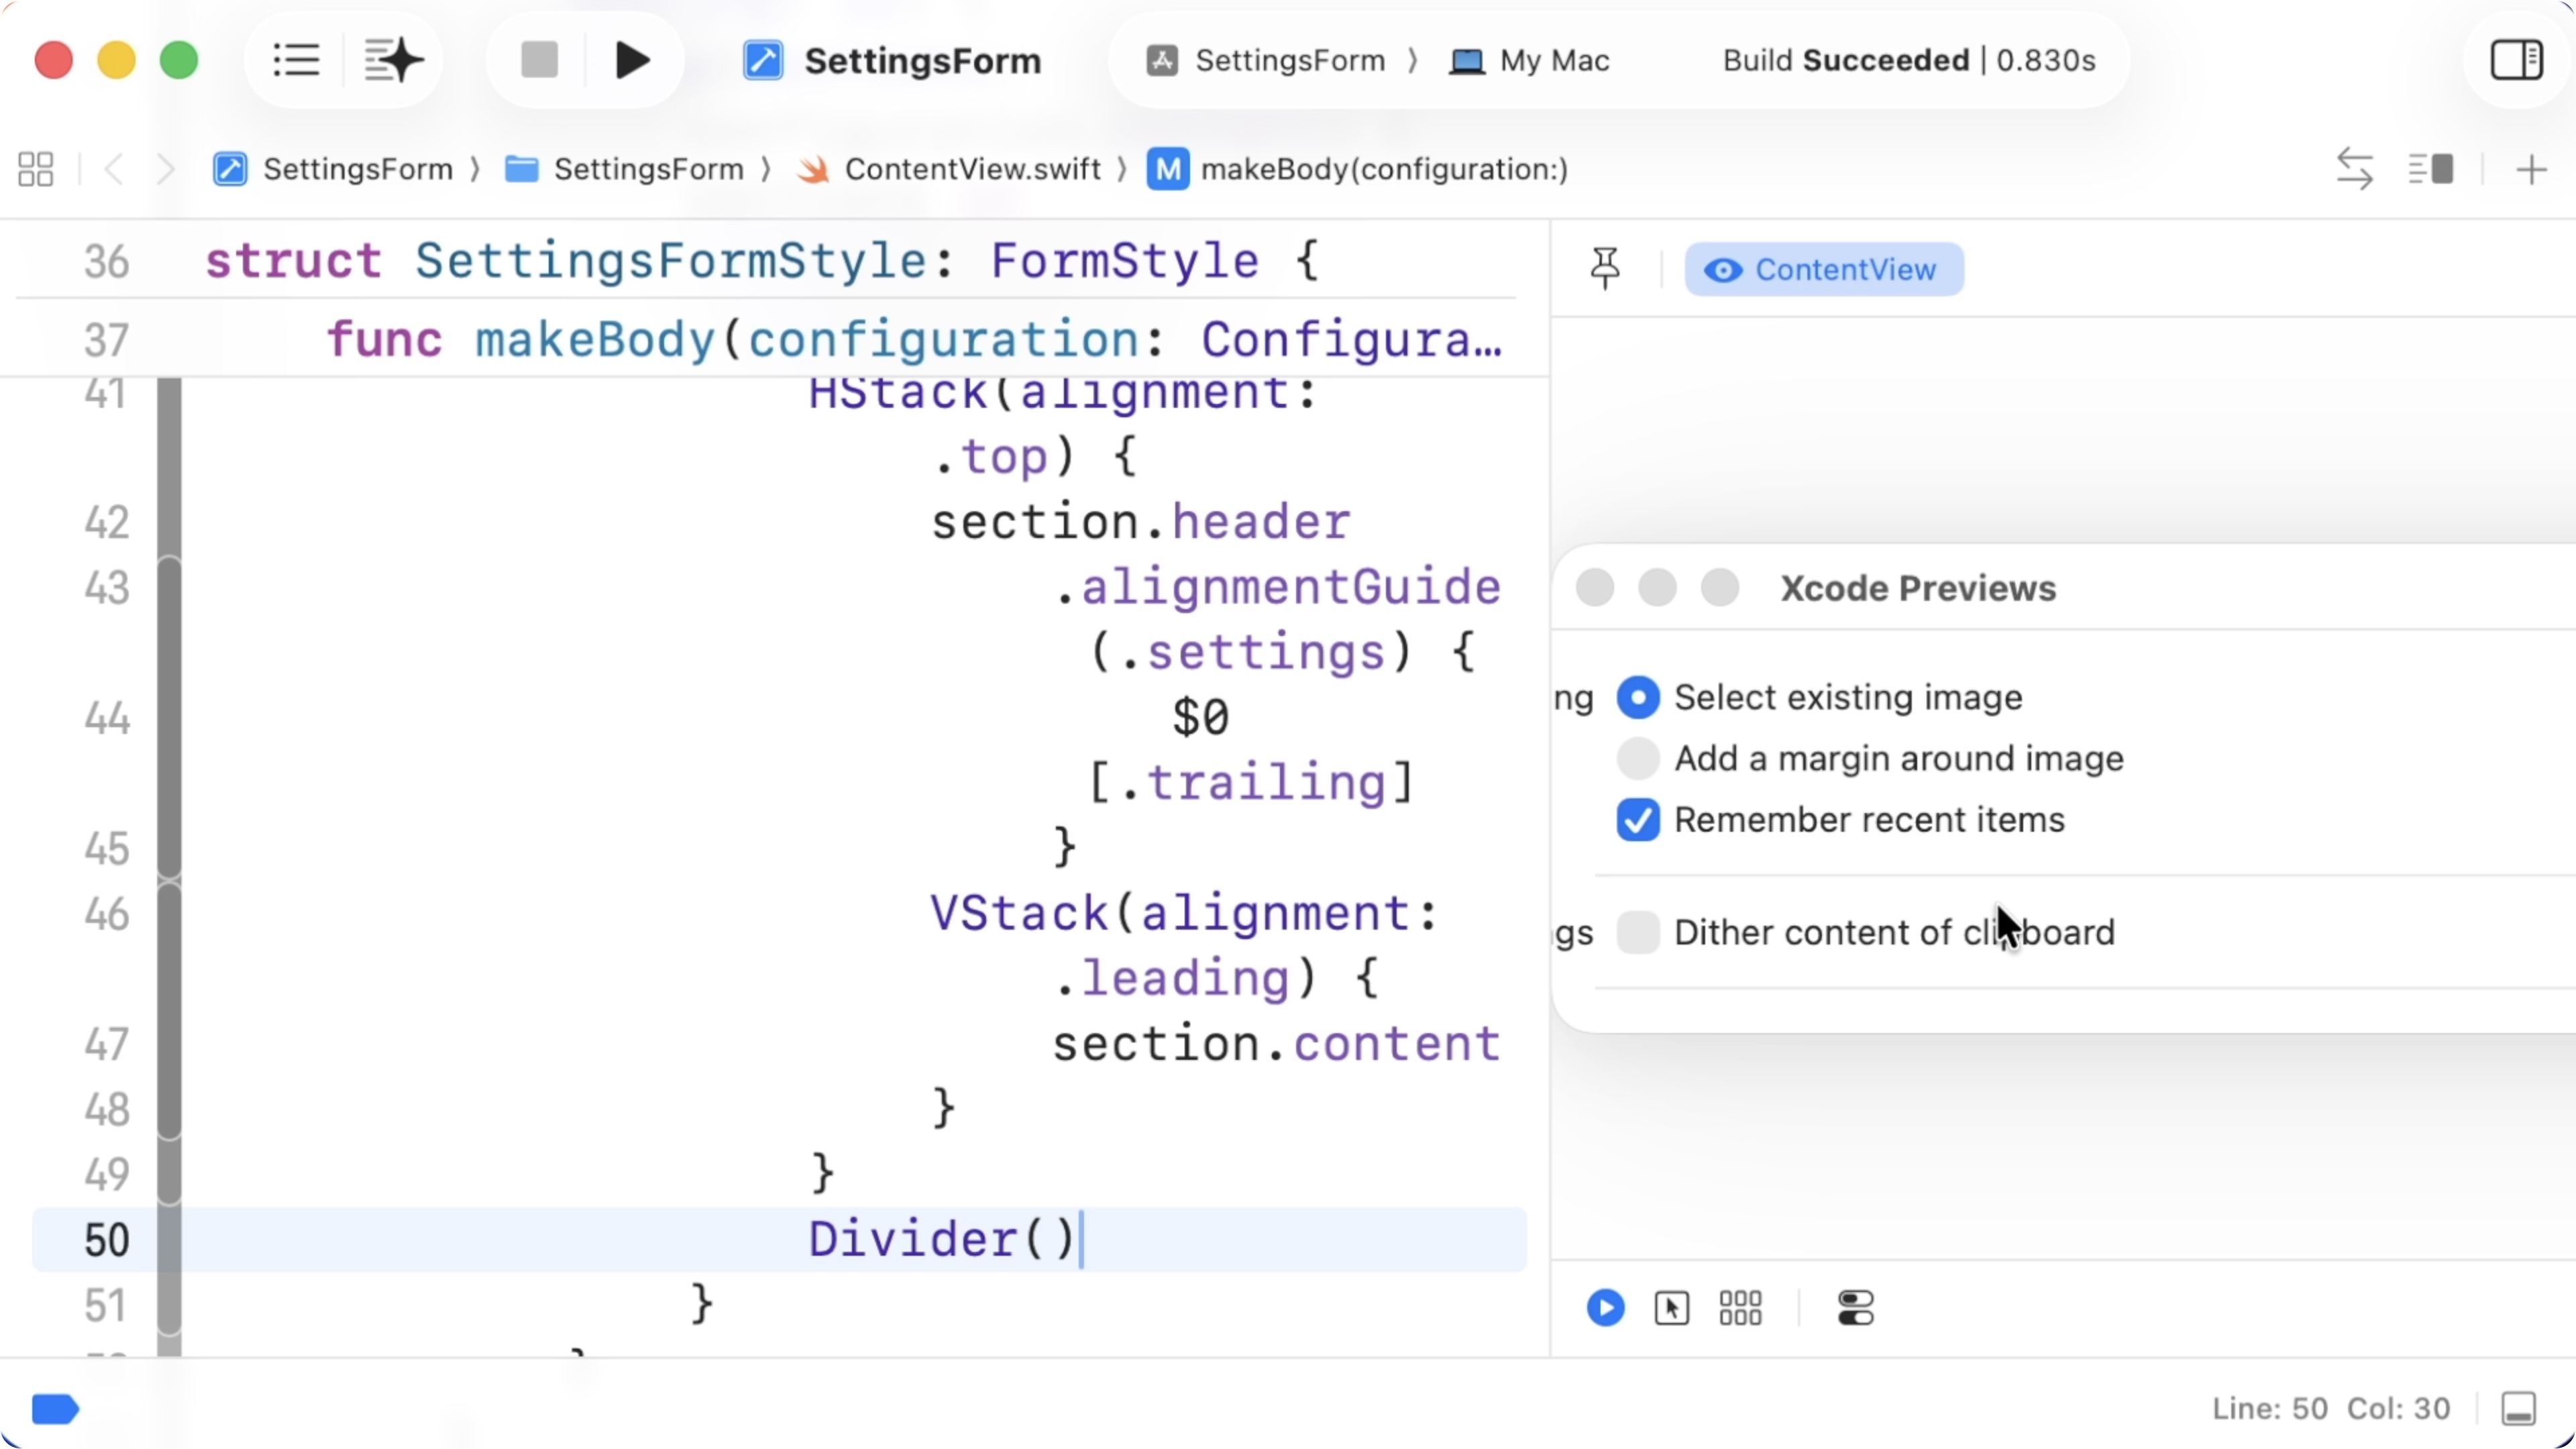Click the add editor plus button
Image resolution: width=2576 pixels, height=1449 pixels.
(2531, 169)
